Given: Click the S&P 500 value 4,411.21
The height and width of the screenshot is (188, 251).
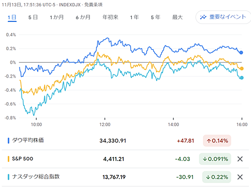Looking at the screenshot, I should (x=114, y=159).
